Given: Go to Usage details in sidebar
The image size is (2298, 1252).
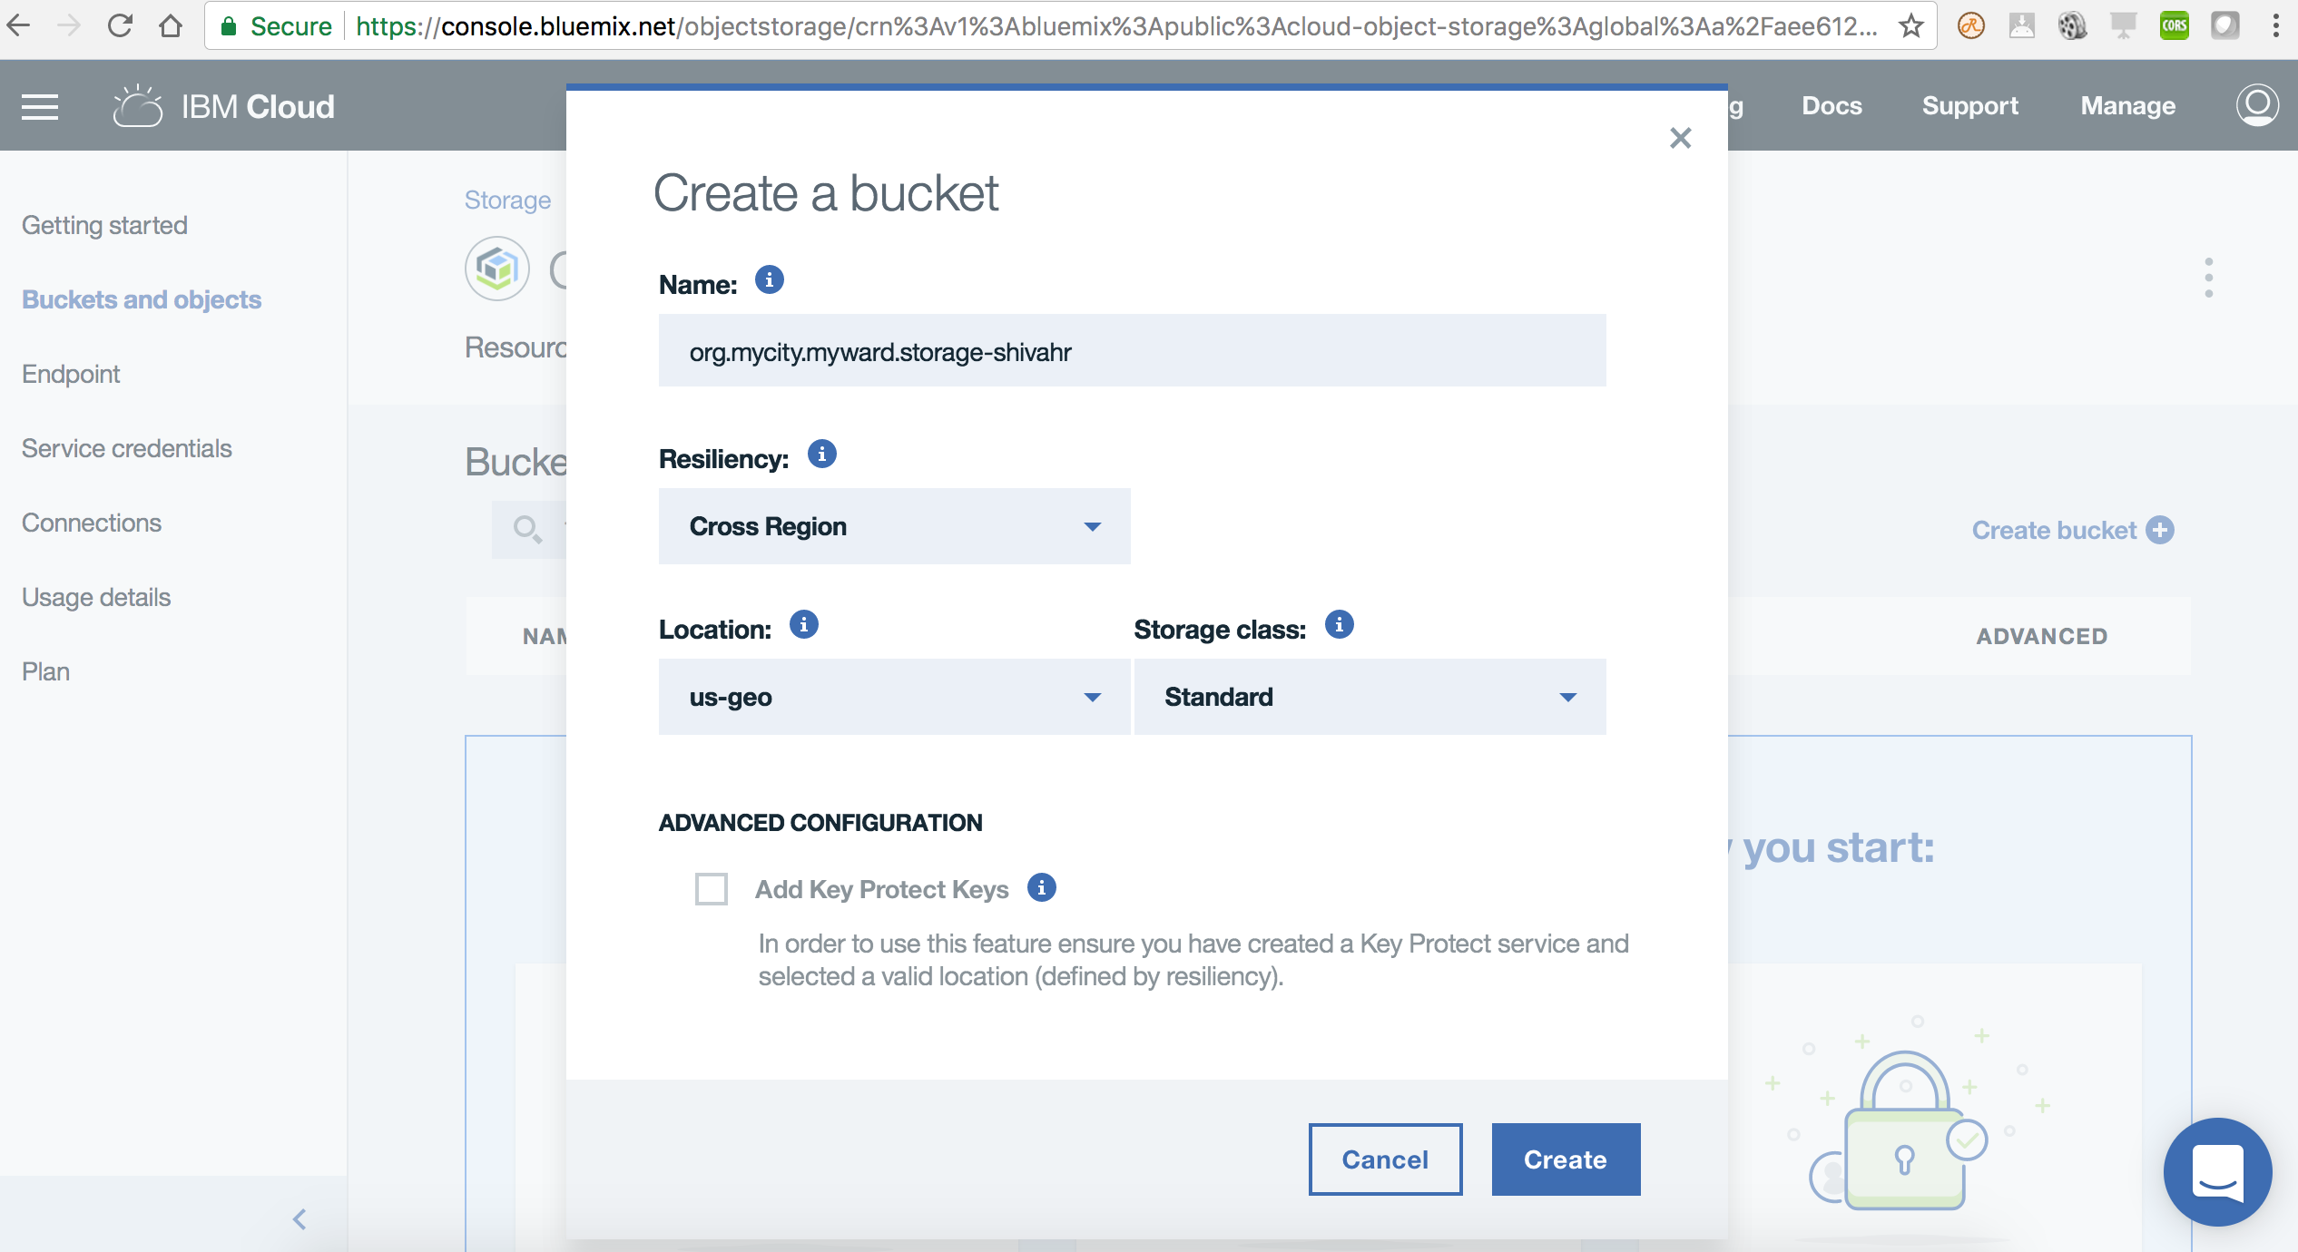Looking at the screenshot, I should [x=96, y=597].
